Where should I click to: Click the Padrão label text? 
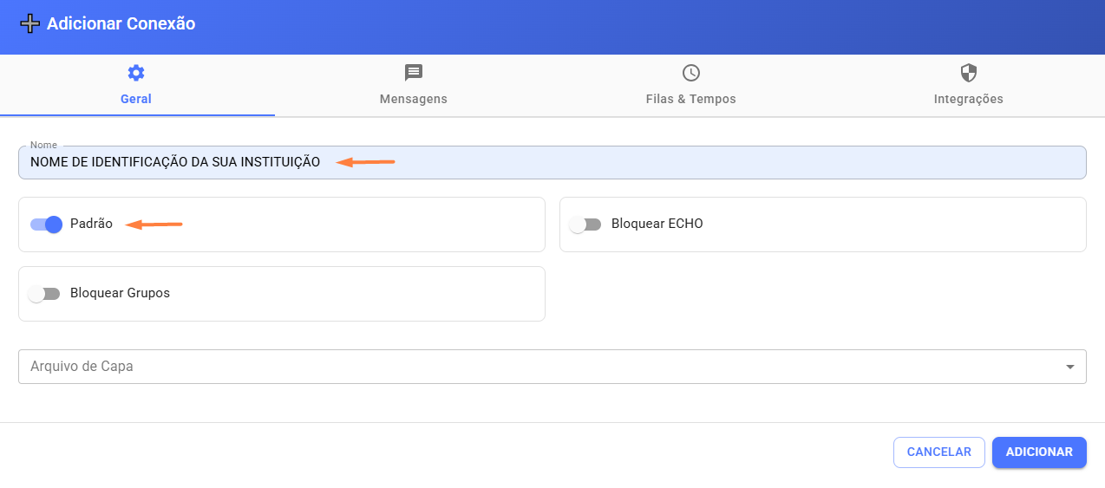91,224
